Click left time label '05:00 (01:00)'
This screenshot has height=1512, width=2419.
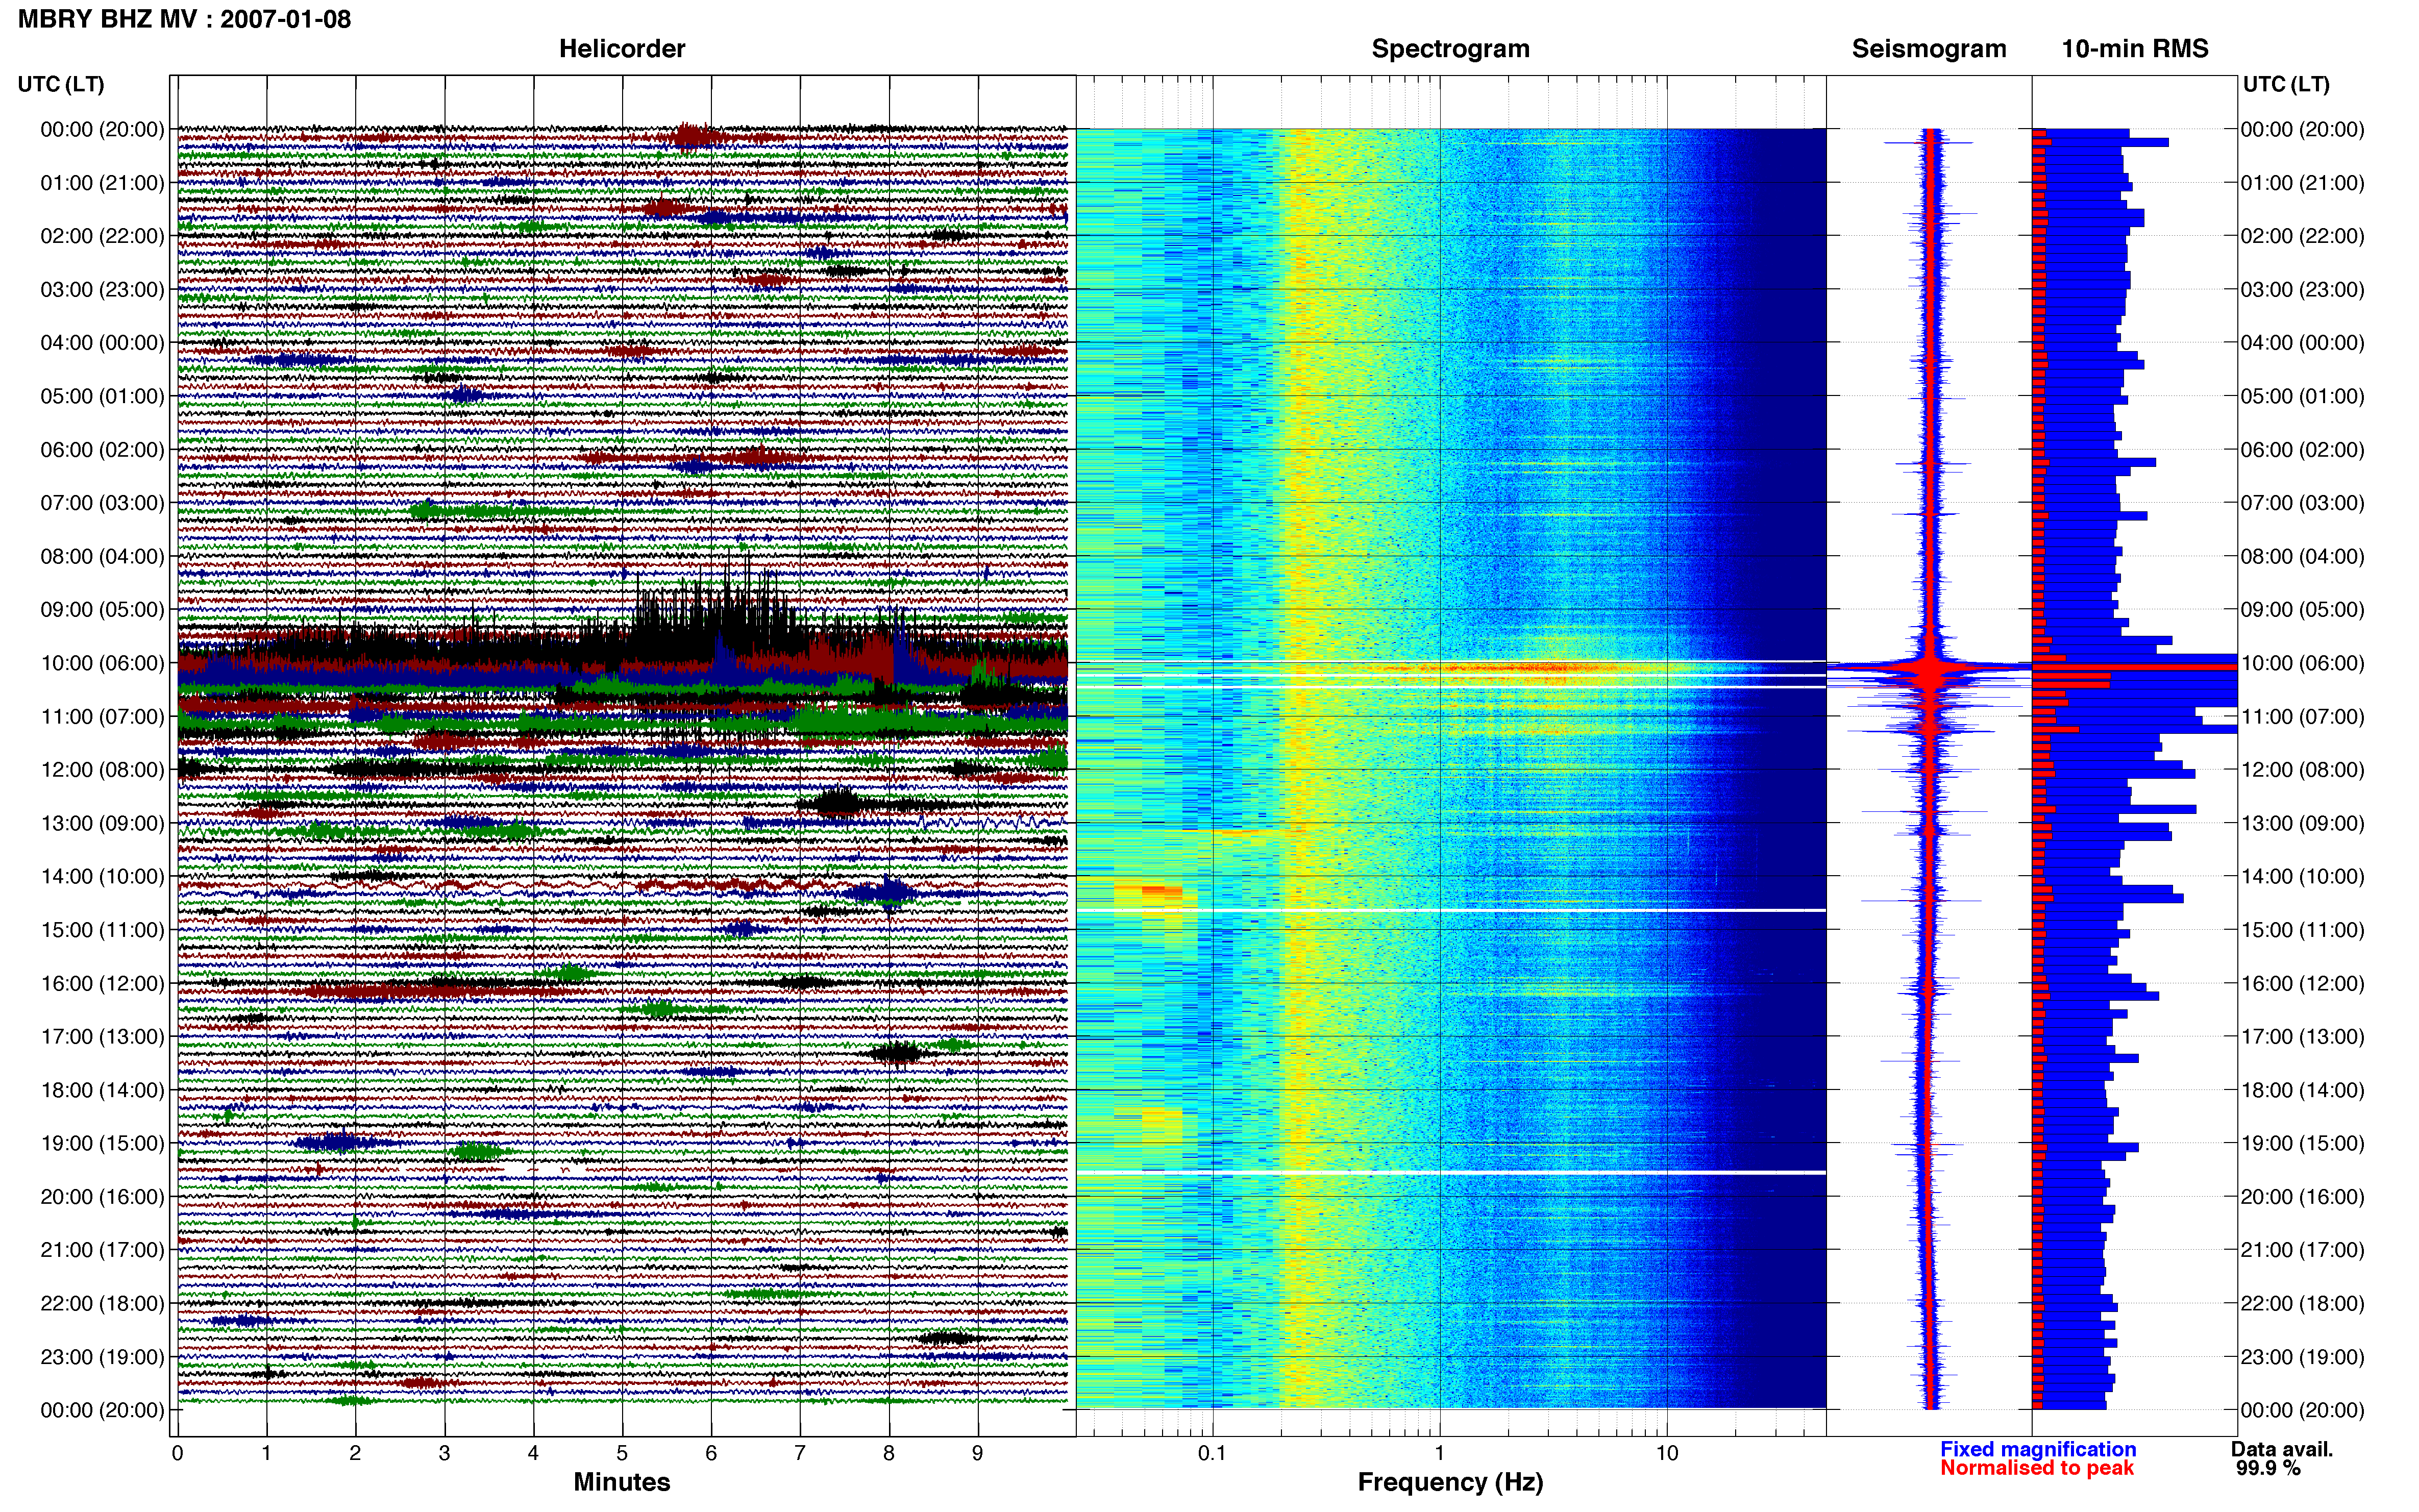pos(102,396)
